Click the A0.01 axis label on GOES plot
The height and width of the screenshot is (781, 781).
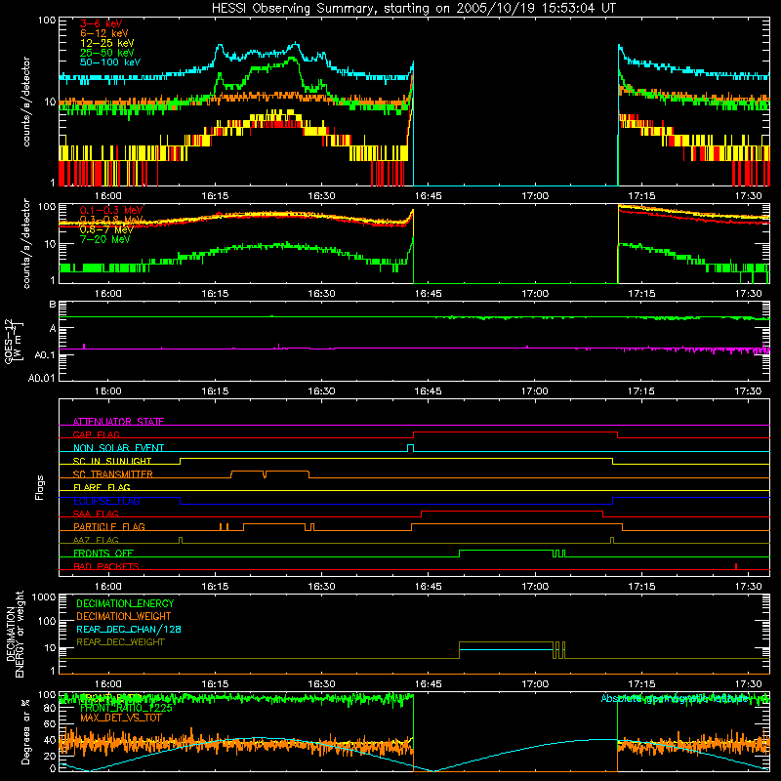tap(42, 378)
